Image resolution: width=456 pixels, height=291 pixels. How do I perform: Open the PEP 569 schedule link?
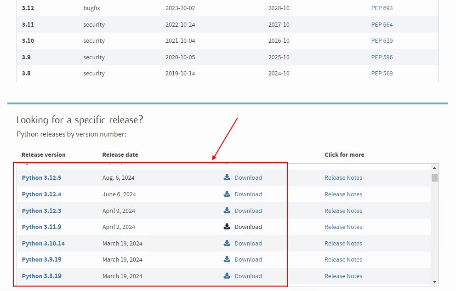click(382, 73)
